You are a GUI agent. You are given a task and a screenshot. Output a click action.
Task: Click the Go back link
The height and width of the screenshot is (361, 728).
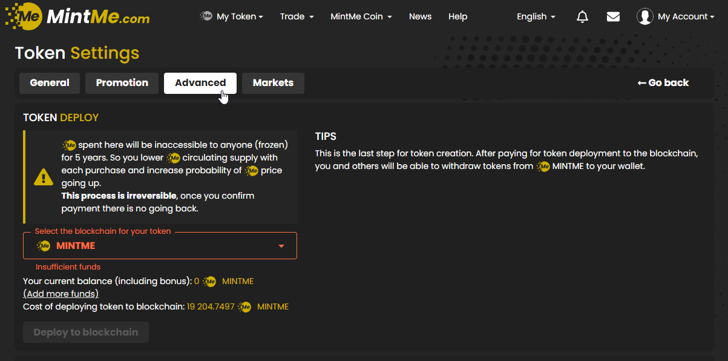coord(663,83)
